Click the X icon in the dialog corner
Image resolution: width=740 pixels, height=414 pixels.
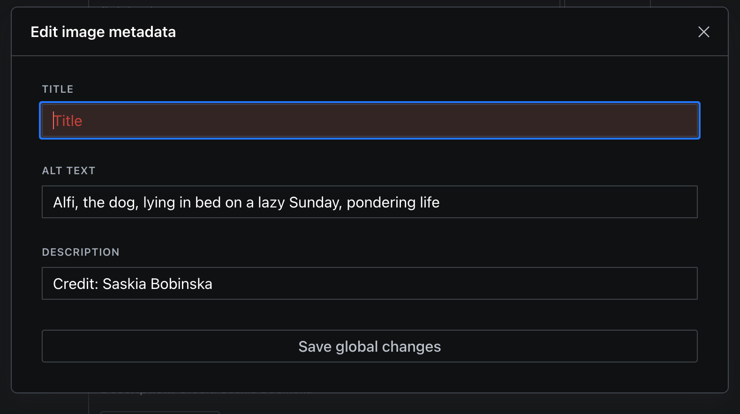point(704,32)
